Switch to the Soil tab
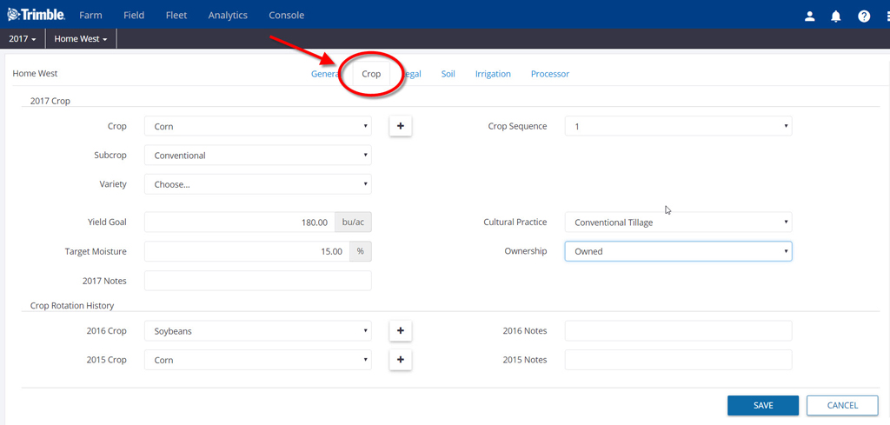Viewport: 890px width, 425px height. tap(448, 74)
